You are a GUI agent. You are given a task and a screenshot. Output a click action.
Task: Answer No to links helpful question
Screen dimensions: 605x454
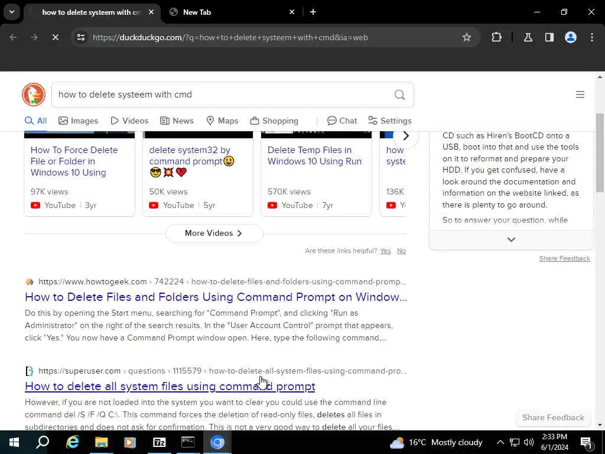(x=401, y=251)
